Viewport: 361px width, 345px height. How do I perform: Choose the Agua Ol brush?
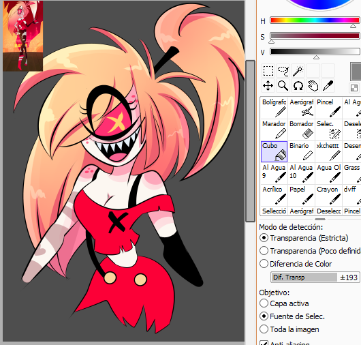(x=328, y=174)
